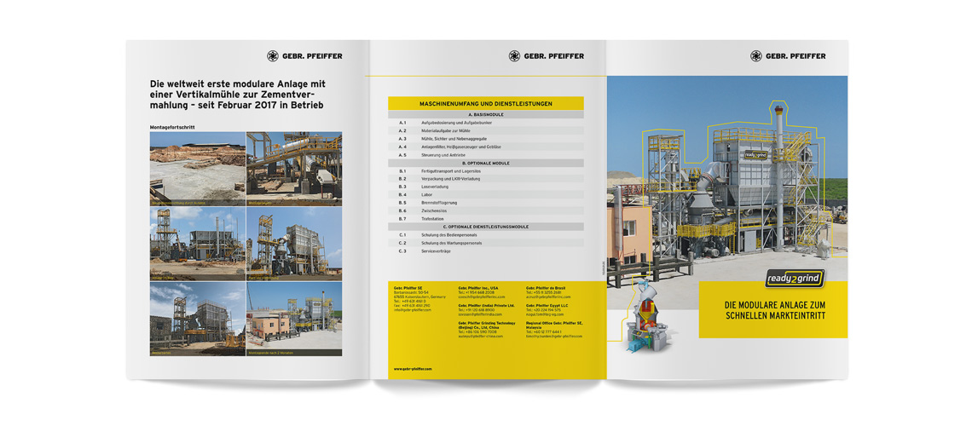This screenshot has width=972, height=426.
Task: Select row A.2 'Materialaufgabe zur Mühle'
Action: pyautogui.click(x=486, y=130)
